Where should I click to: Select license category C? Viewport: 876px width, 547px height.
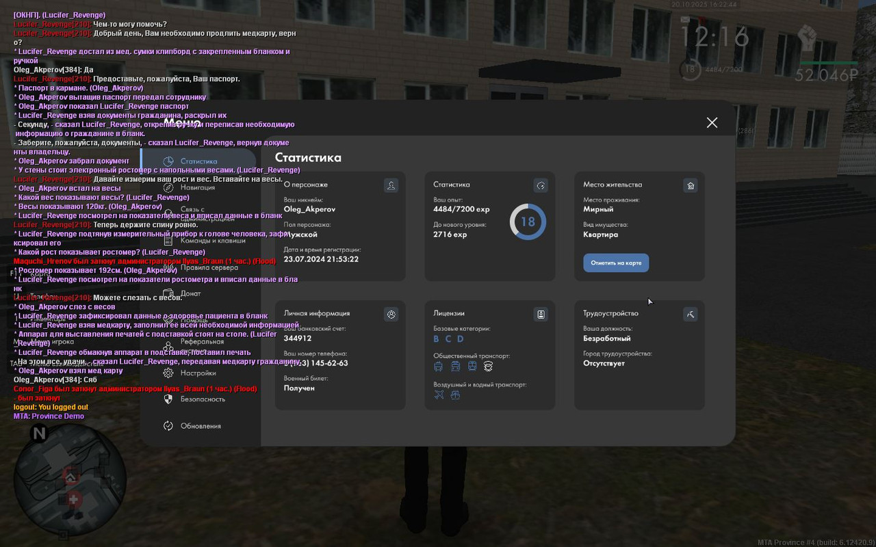tap(448, 339)
